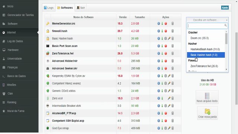Open the Escolha um software dropdown
This screenshot has width=238, height=134.
point(207,20)
